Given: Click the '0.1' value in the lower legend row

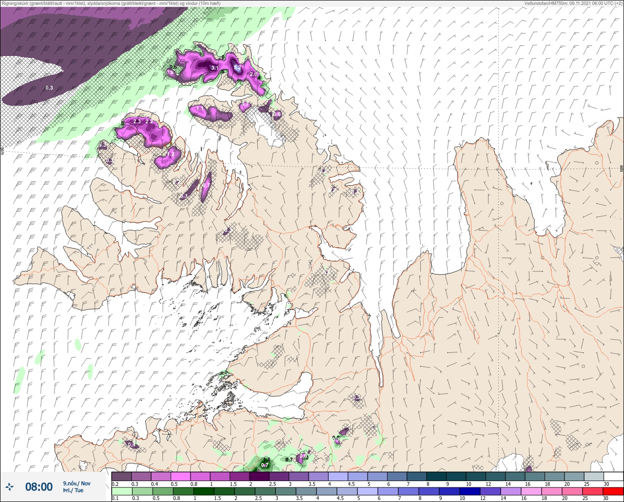Looking at the screenshot, I should pyautogui.click(x=115, y=499).
